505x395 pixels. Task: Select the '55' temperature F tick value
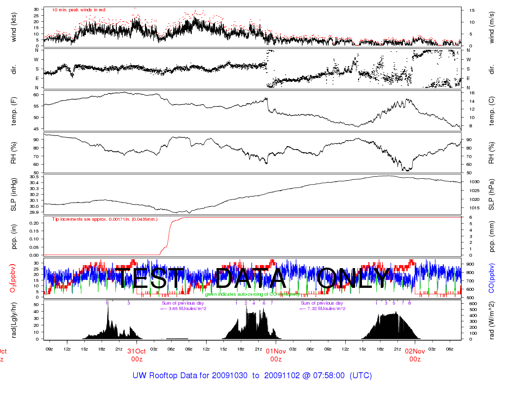[x=36, y=106]
